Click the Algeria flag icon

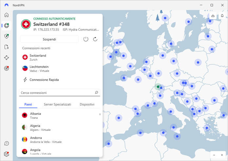point(25,127)
